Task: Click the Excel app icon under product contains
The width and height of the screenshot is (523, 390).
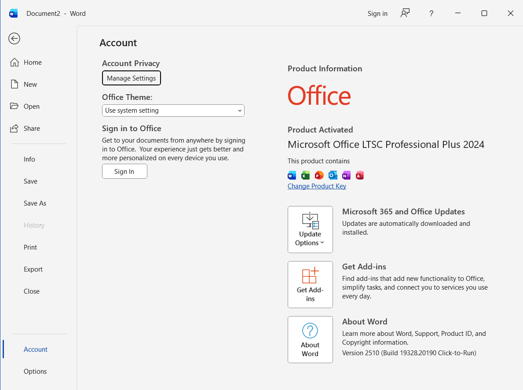Action: coord(305,175)
